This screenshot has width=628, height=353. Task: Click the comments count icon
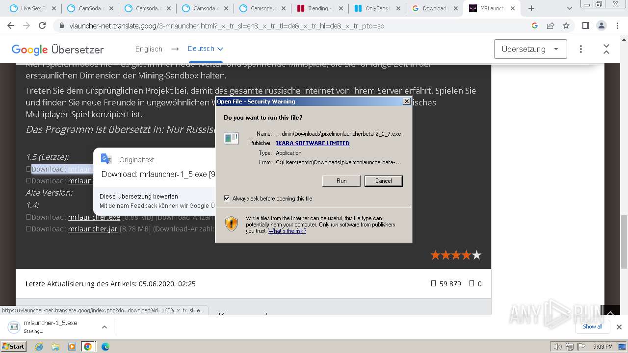pyautogui.click(x=472, y=283)
